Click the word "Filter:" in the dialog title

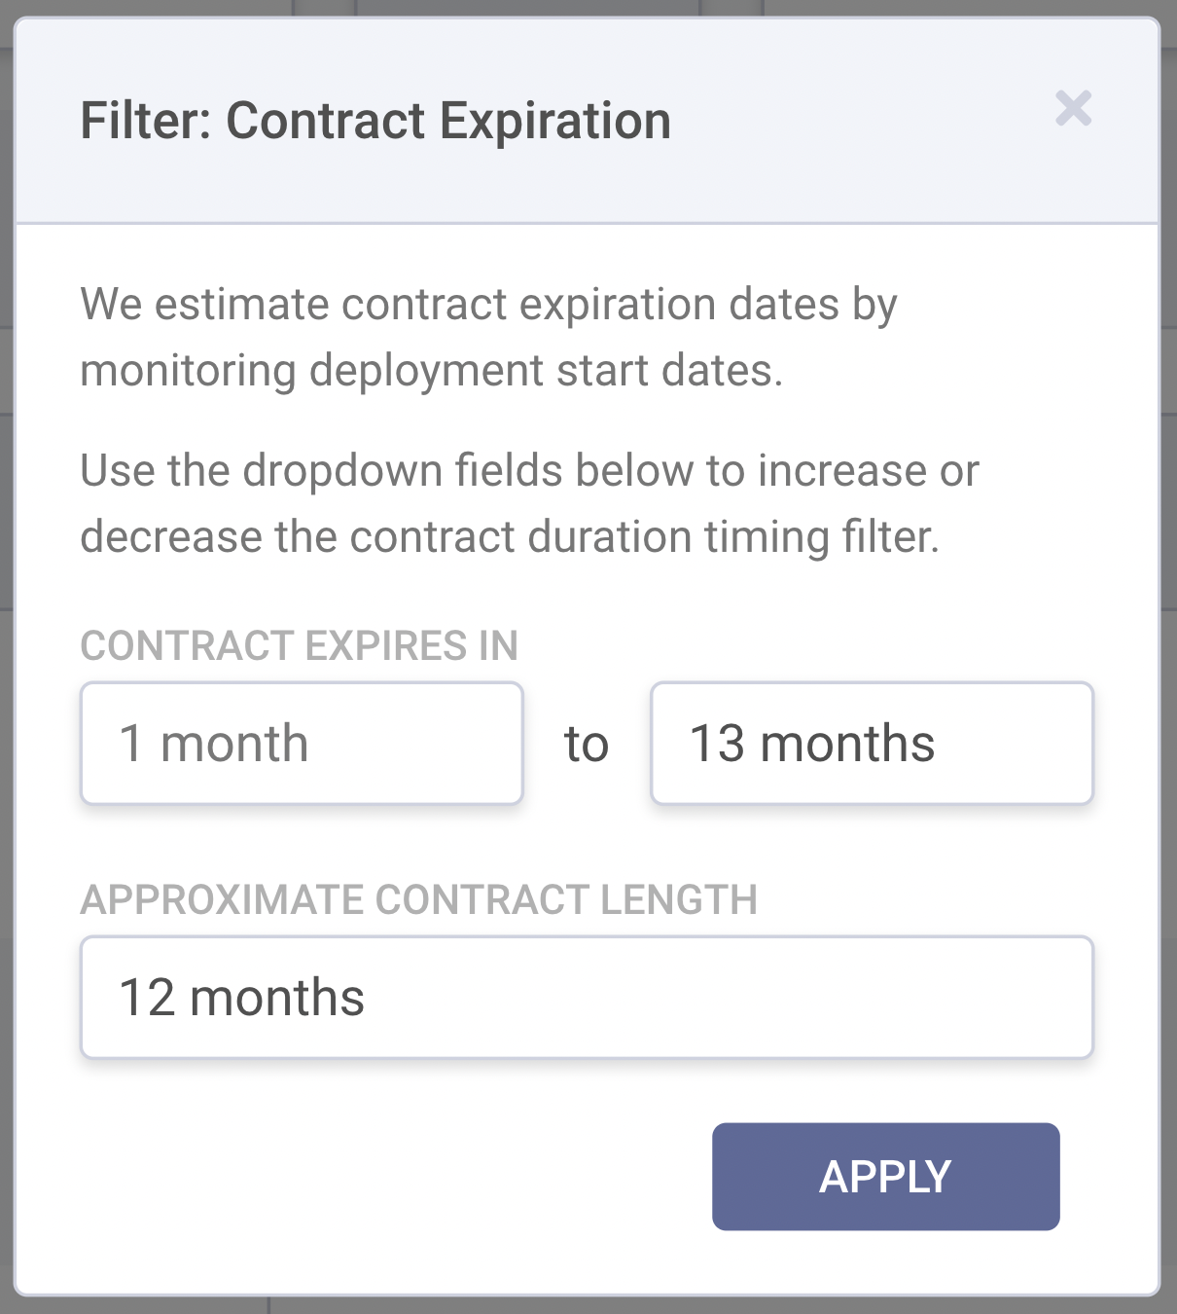[145, 122]
